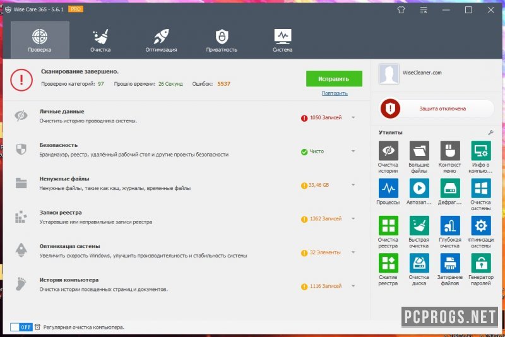Expand the Записи реестра results arrow

pyautogui.click(x=353, y=219)
